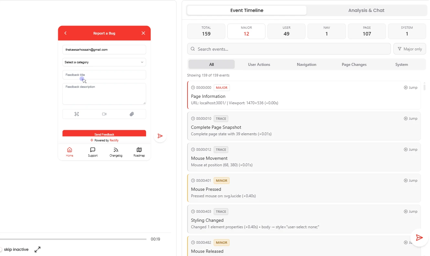Select the All events filter tab
430x256 pixels.
(211, 64)
